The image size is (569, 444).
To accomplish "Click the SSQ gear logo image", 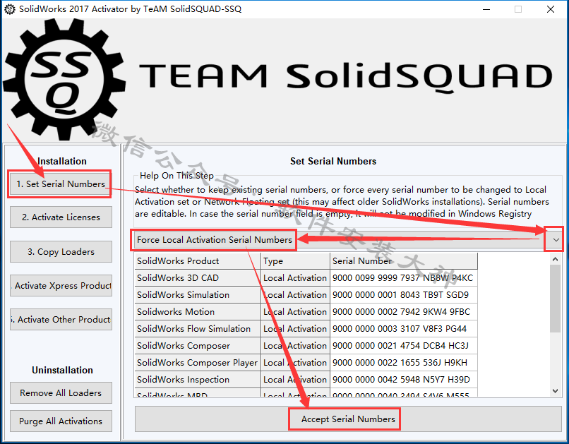I will pyautogui.click(x=64, y=79).
